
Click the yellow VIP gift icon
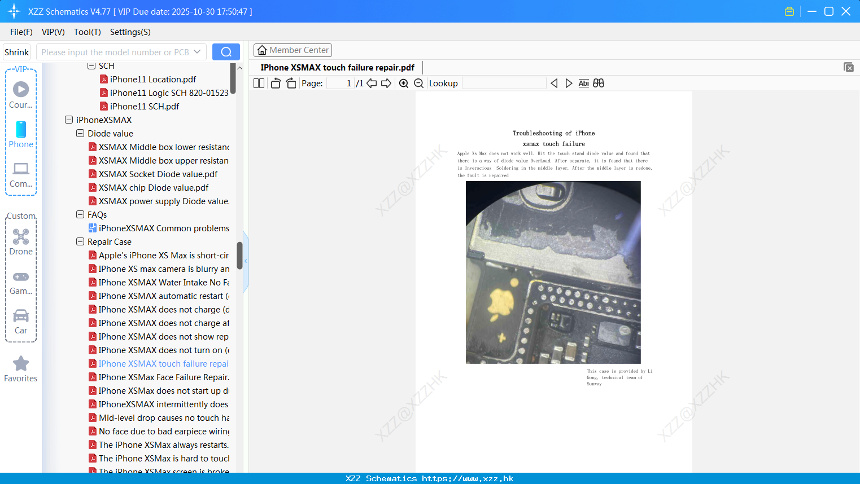click(x=789, y=11)
